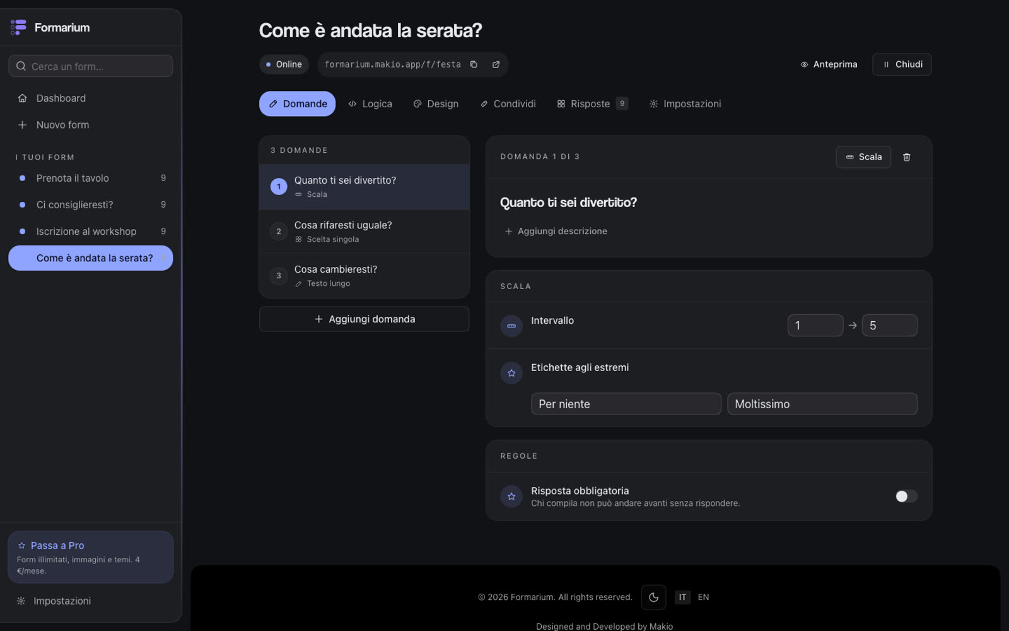The image size is (1009, 631).
Task: Click the Aggiungi domanda button
Action: 365,319
